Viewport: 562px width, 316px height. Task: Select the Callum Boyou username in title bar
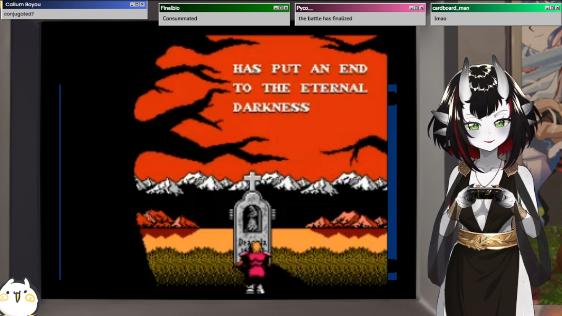[23, 5]
